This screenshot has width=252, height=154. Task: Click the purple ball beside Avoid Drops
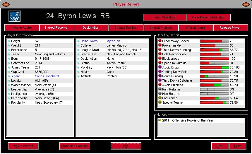tap(160, 67)
